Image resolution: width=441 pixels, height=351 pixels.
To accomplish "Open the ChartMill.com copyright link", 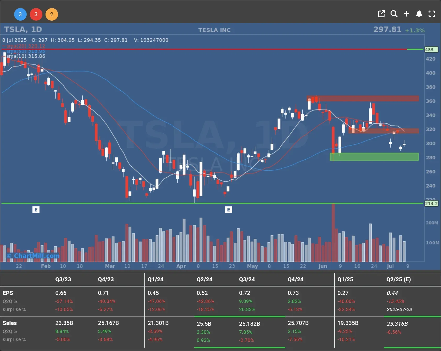I will click(x=33, y=256).
